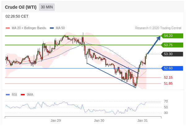Viewport: 186px width, 127px height.
Task: Click the Jan 29 date label
Action: click(x=56, y=120)
